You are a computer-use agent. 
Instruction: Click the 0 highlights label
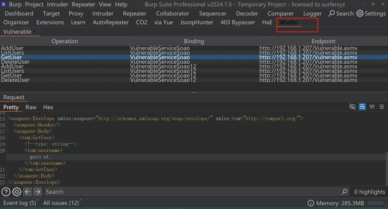coord(369,192)
